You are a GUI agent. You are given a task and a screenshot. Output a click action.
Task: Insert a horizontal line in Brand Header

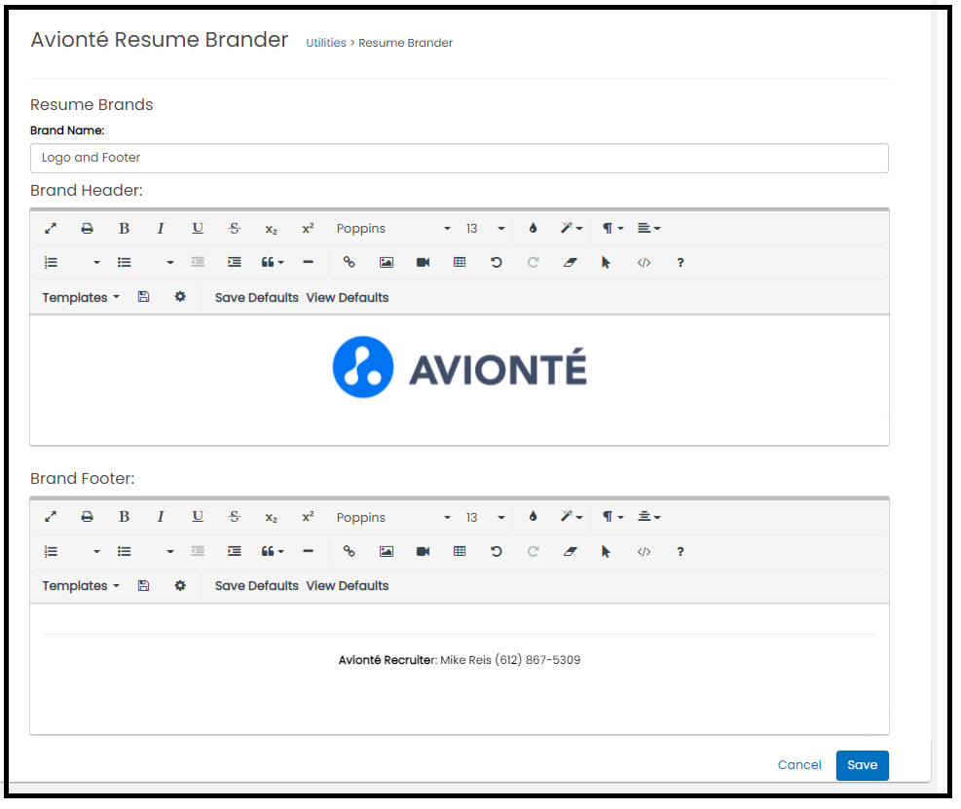tap(309, 262)
